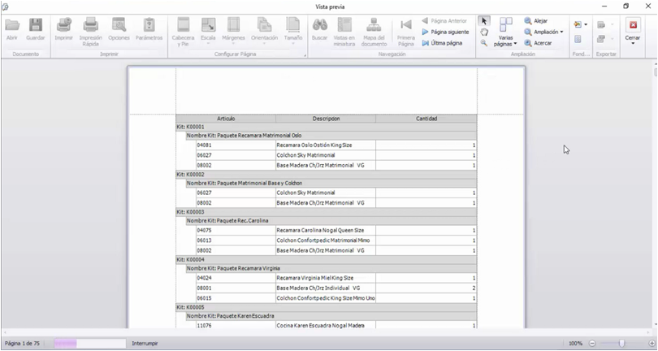Click the watermark icon in Fondo group
This screenshot has height=351, width=658.
click(x=578, y=39)
